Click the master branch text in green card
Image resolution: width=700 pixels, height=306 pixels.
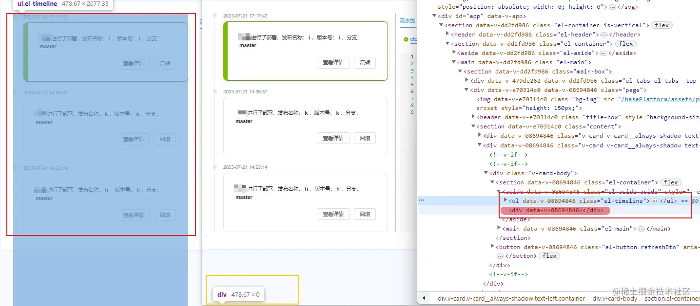[x=248, y=45]
